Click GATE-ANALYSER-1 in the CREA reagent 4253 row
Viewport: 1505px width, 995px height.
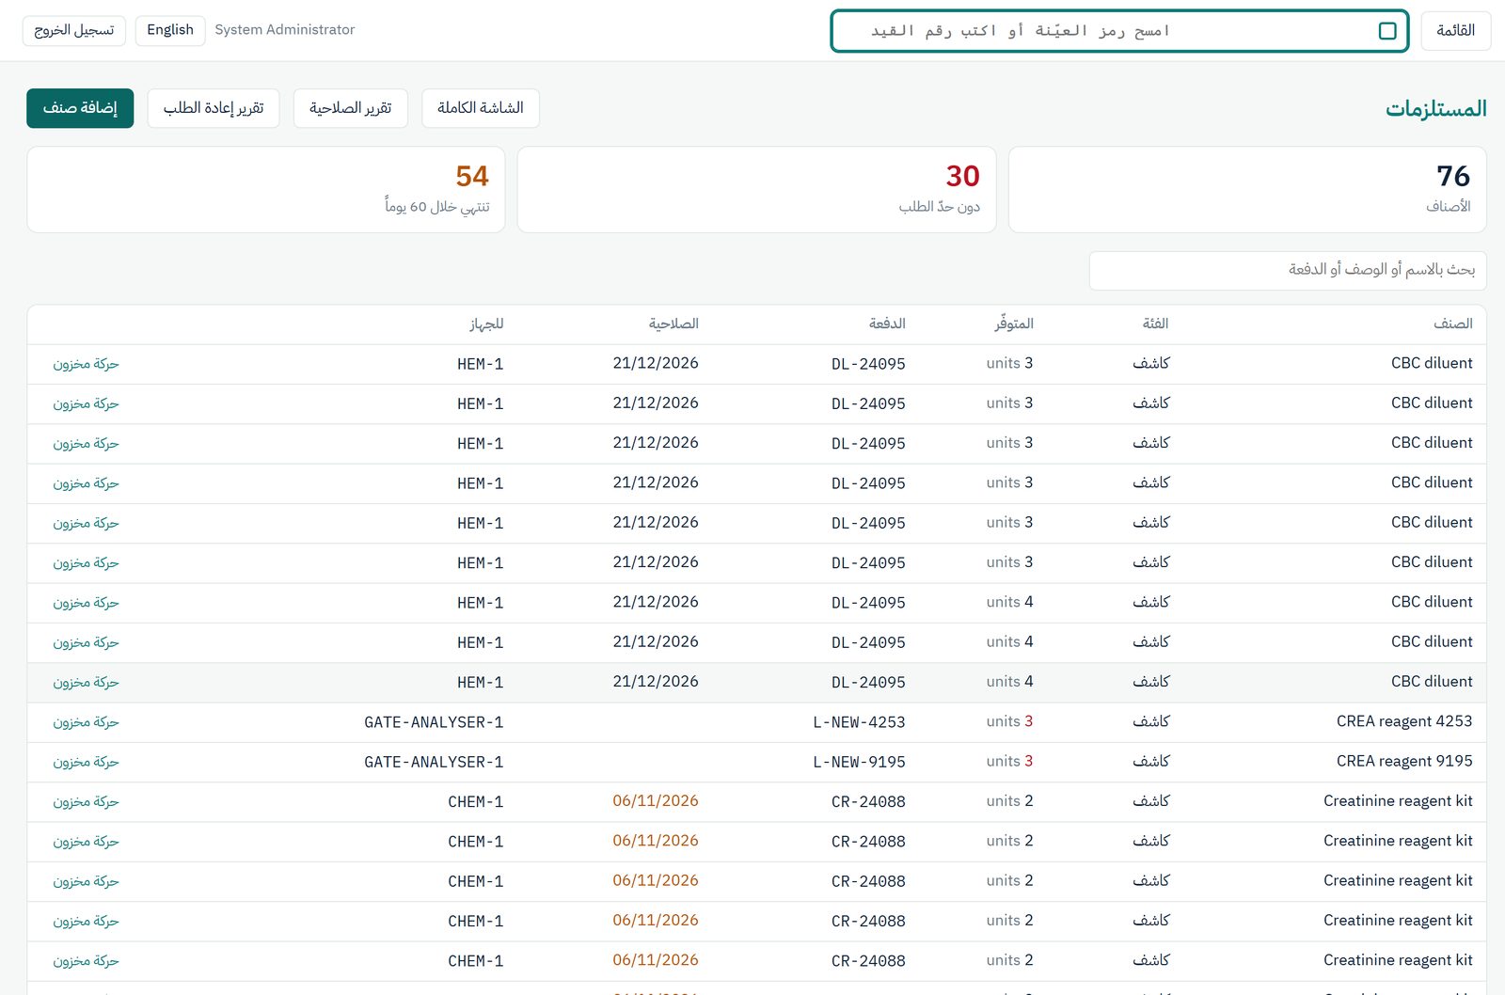click(x=434, y=722)
